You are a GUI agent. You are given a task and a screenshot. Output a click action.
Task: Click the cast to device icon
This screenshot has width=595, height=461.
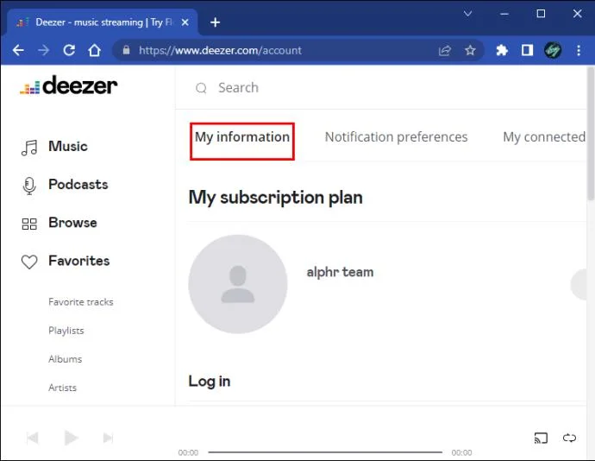[x=541, y=438]
